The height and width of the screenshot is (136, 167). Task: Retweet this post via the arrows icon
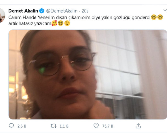click(x=53, y=126)
